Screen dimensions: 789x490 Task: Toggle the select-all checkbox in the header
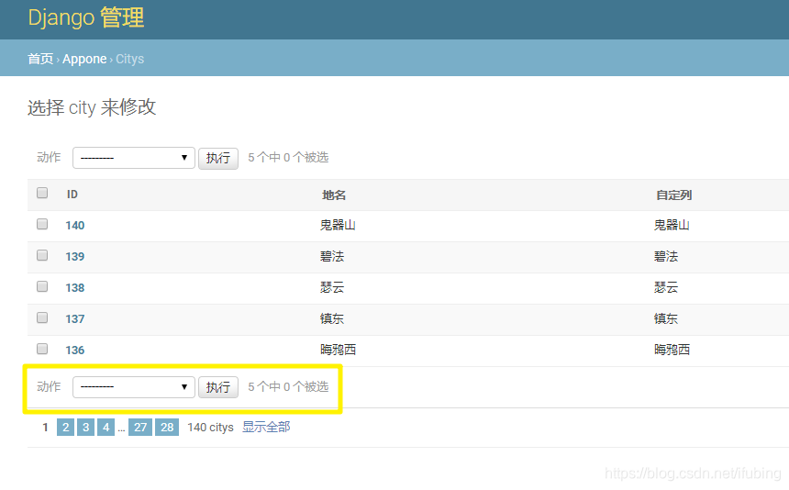click(x=42, y=194)
